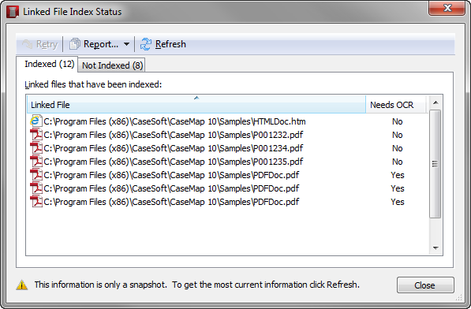Select the PDF icon for P001234.pdf
This screenshot has height=309, width=471.
(x=36, y=148)
